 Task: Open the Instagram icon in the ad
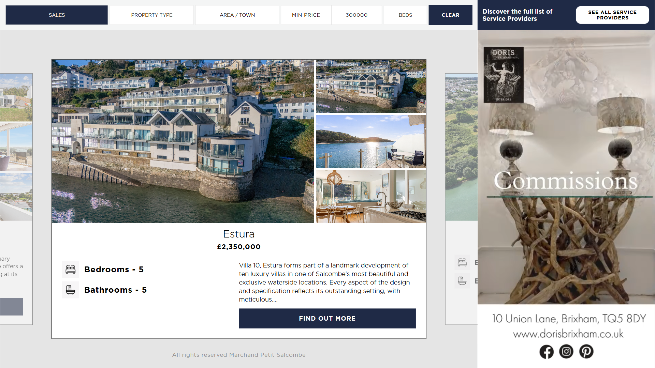point(566,352)
